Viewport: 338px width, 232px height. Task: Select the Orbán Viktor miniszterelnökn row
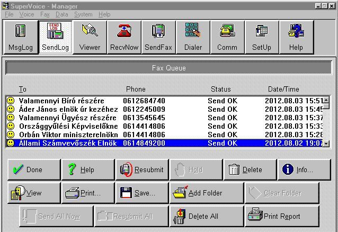click(164, 135)
